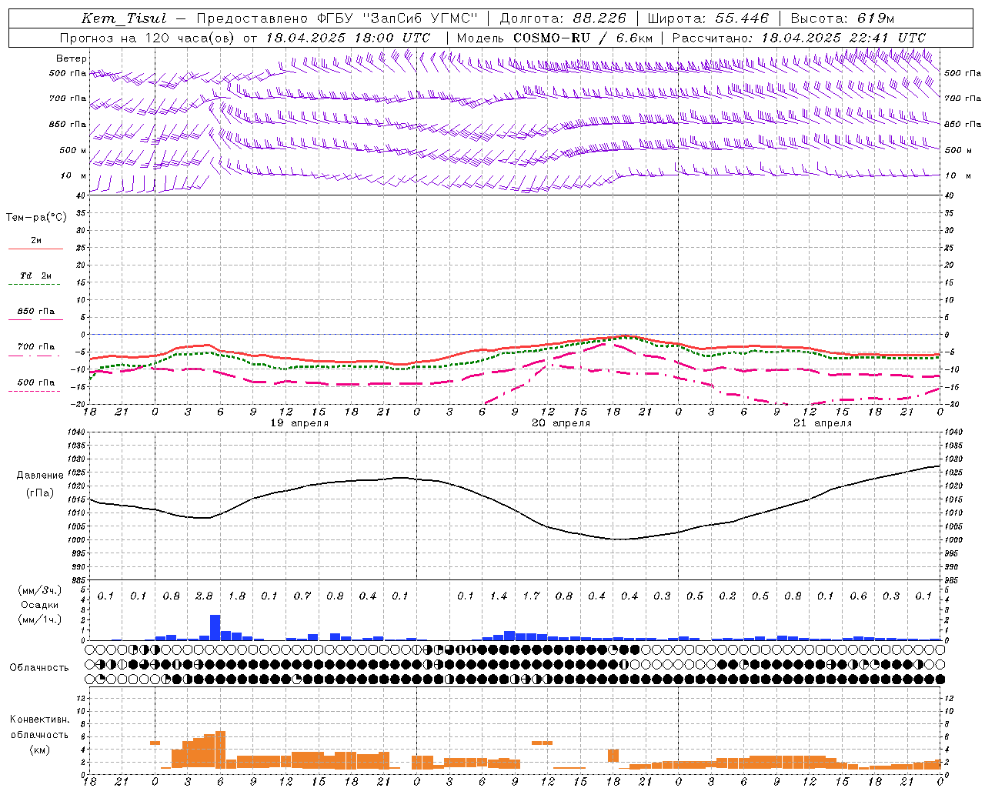The height and width of the screenshot is (788, 985).
Task: Click the 0.2 precipitation total value
Action: (727, 596)
